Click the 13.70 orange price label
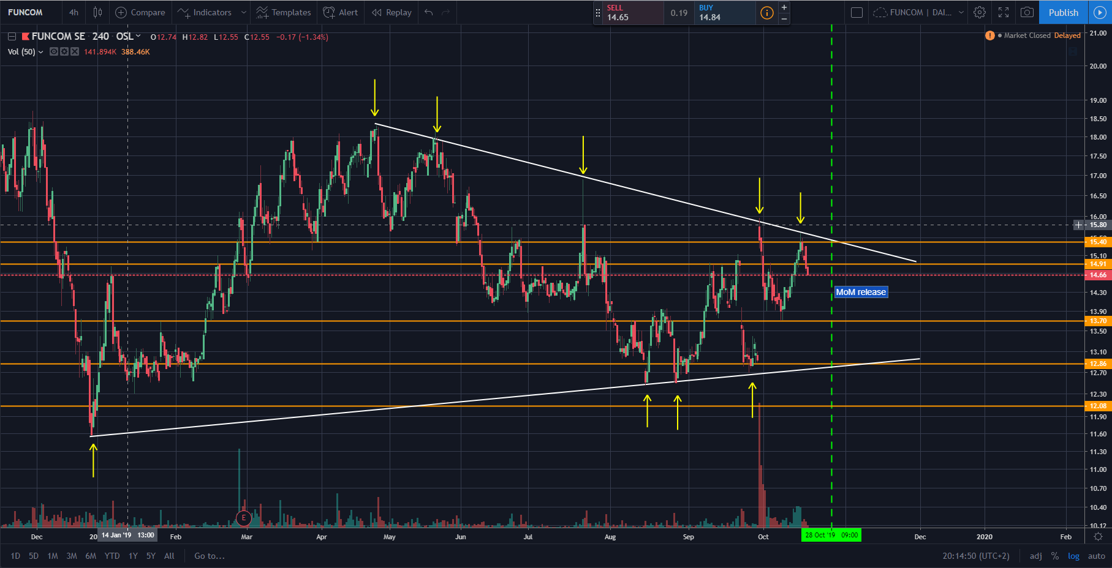The height and width of the screenshot is (568, 1112). pos(1098,321)
